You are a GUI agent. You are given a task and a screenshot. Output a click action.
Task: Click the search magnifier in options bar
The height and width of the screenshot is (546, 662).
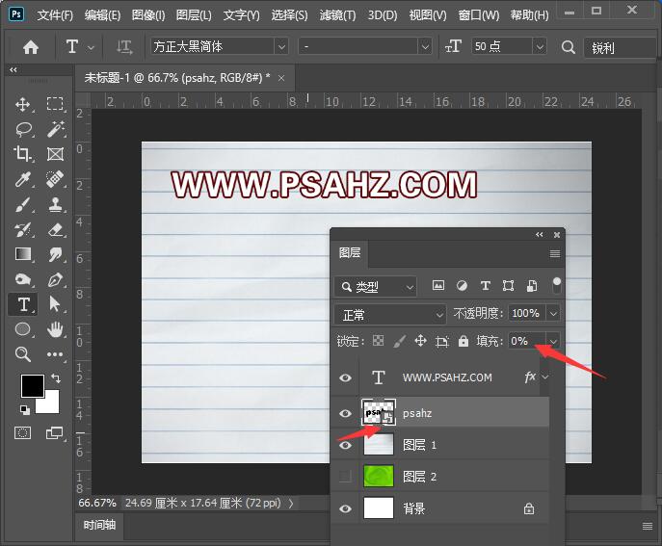[x=569, y=47]
